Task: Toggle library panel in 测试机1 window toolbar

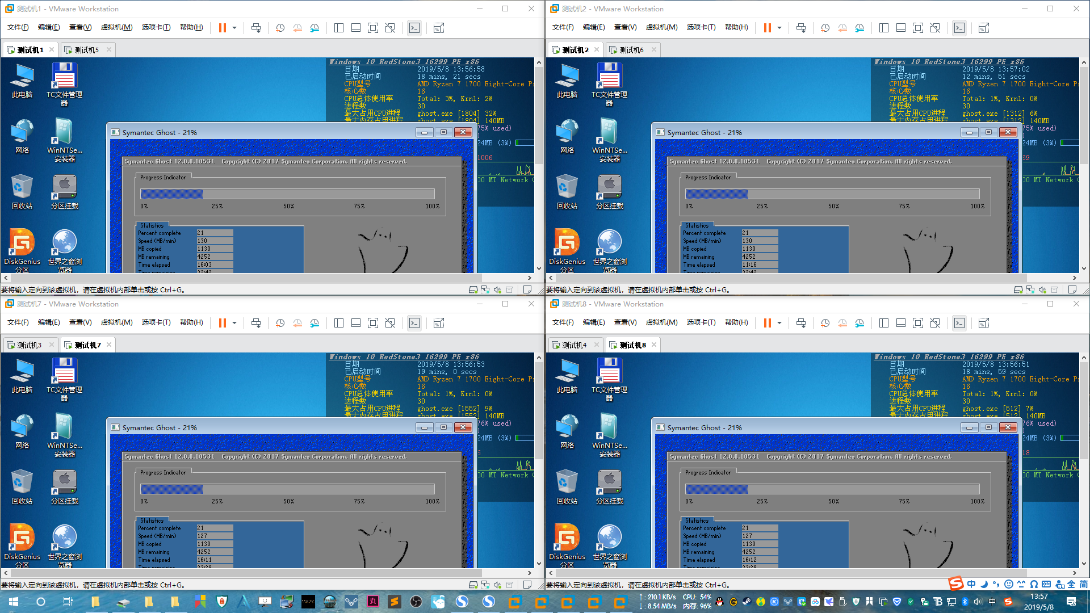Action: [339, 28]
